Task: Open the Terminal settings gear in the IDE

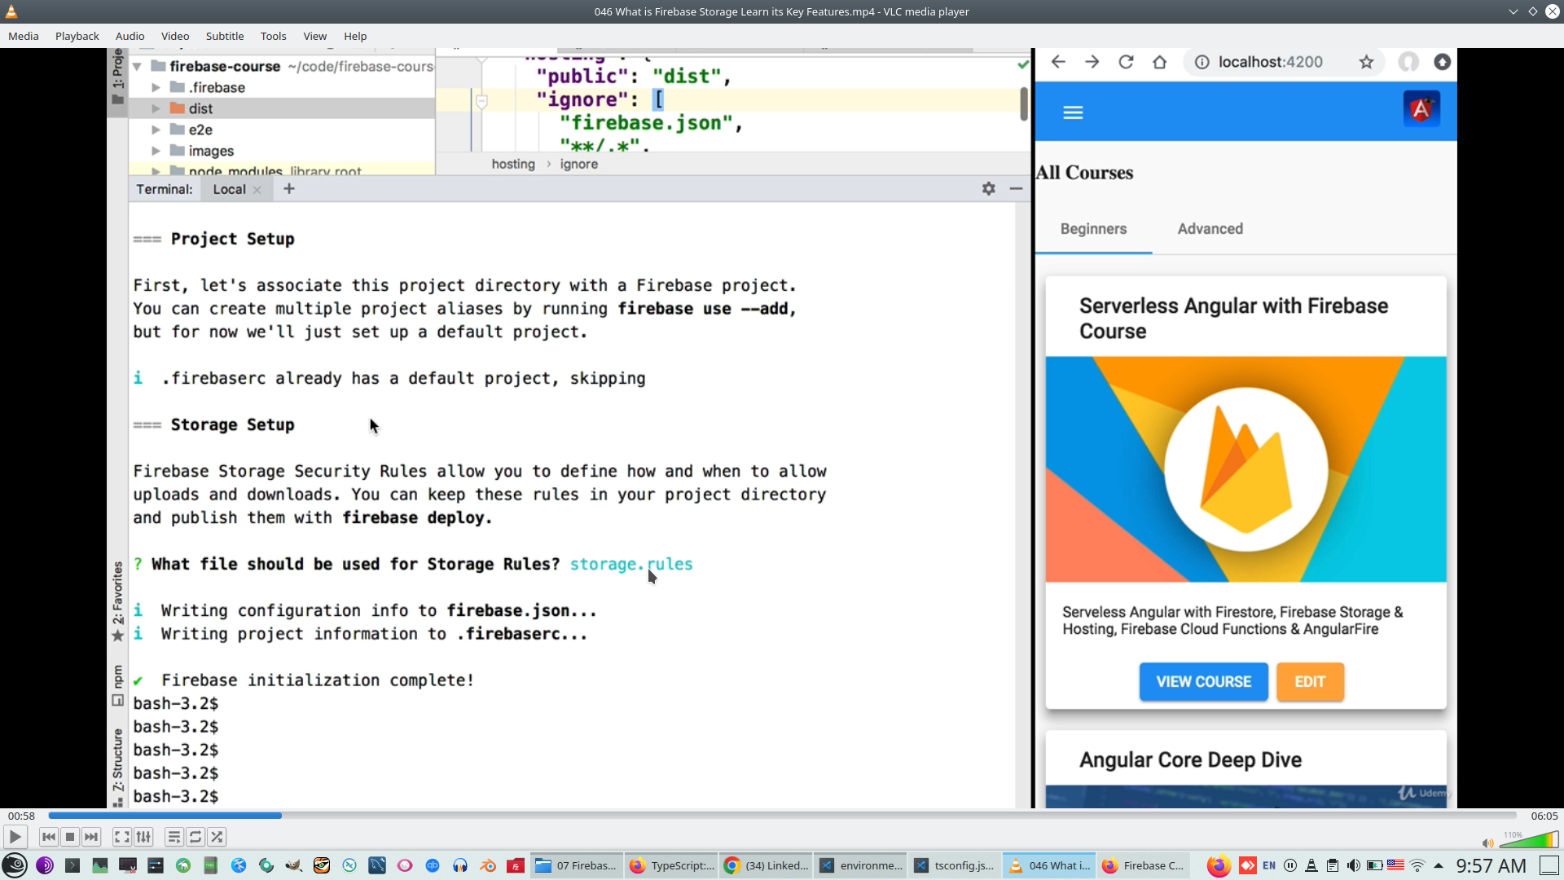Action: pos(988,188)
